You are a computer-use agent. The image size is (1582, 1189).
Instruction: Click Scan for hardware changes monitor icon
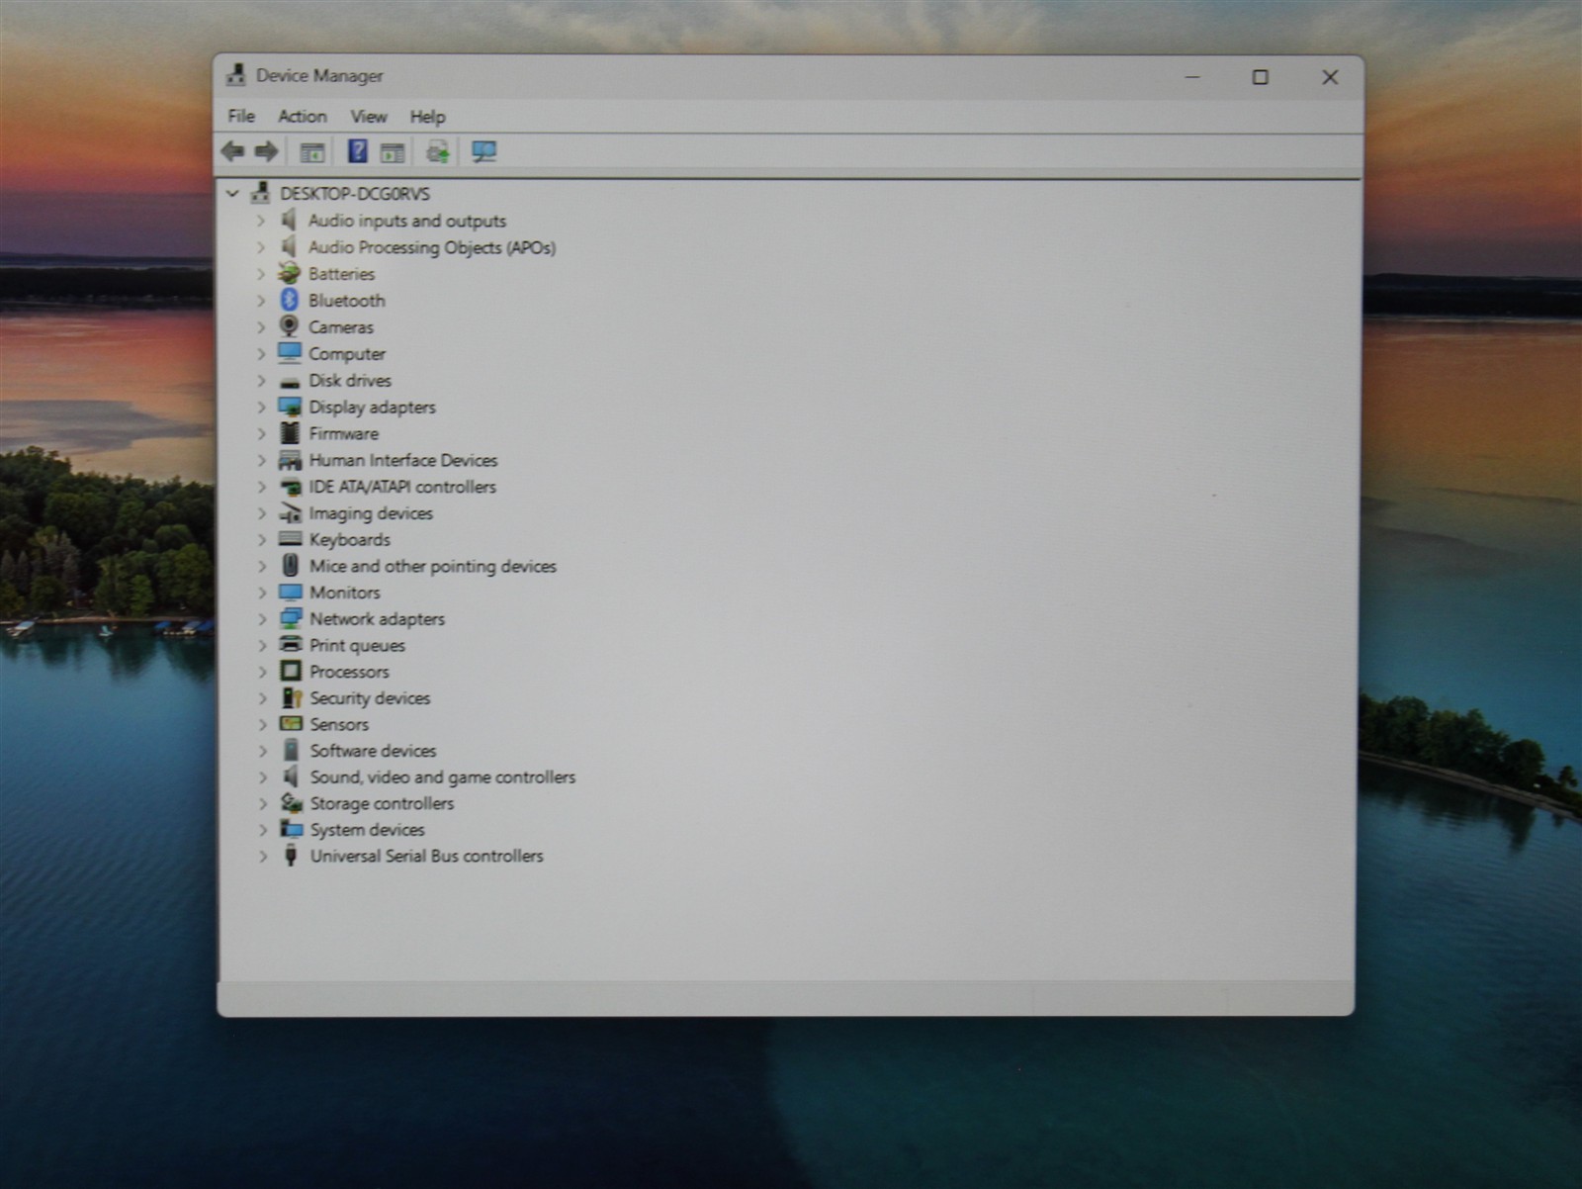pyautogui.click(x=483, y=151)
